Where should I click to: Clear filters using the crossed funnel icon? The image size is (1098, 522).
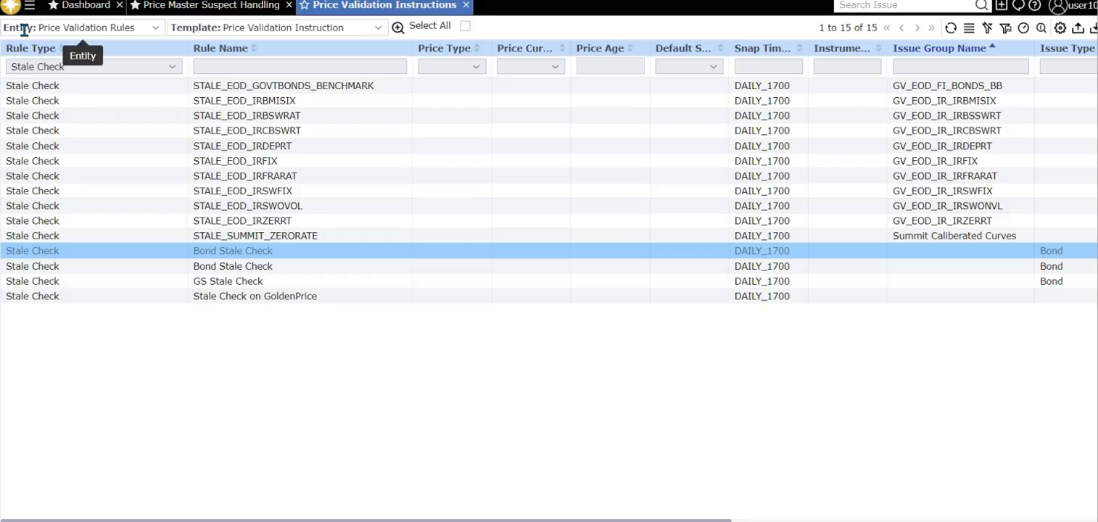coord(987,28)
